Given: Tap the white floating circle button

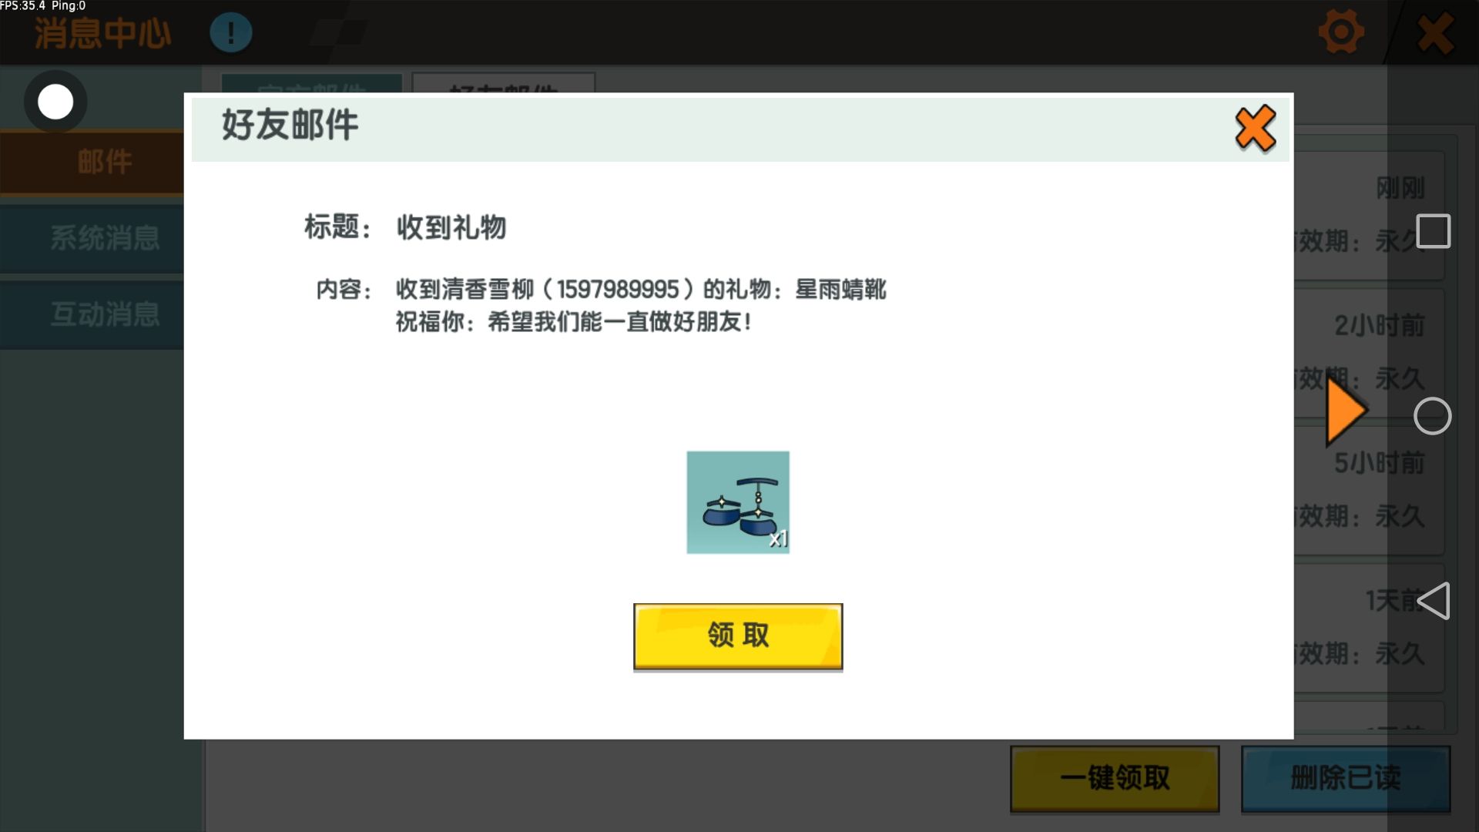Looking at the screenshot, I should coord(55,102).
